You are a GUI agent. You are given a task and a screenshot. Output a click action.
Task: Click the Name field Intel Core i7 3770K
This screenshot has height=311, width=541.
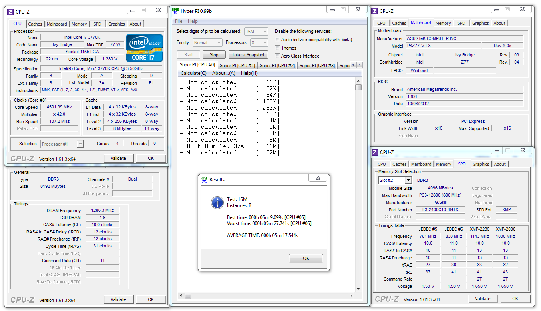[82, 38]
